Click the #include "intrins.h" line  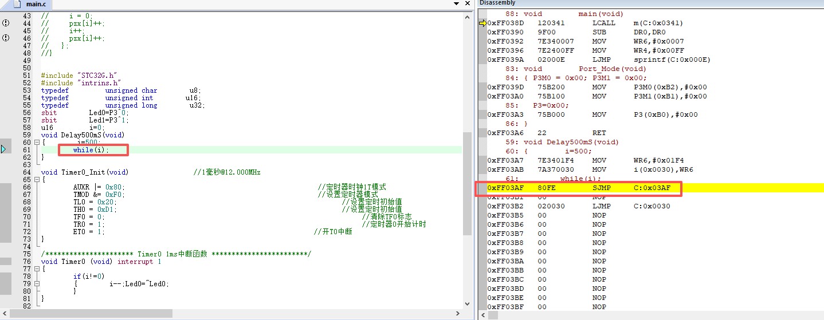[x=81, y=82]
